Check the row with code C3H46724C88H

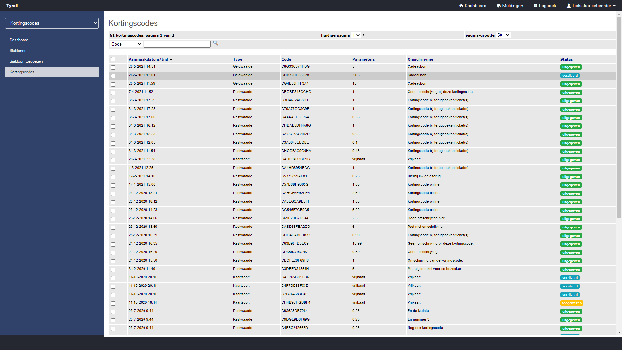[113, 101]
